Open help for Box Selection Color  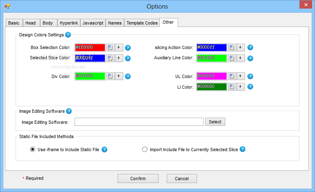[128, 48]
